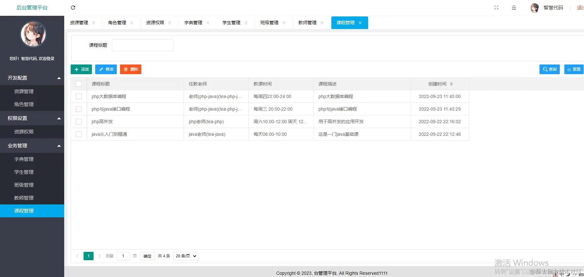
Task: Click the 重置 reset button
Action: (x=574, y=69)
